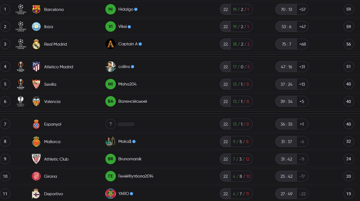The image size is (360, 201).
Task: Click YARO's avatar image
Action: coord(111,194)
